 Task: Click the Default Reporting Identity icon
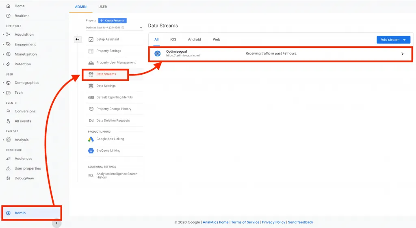(x=91, y=97)
